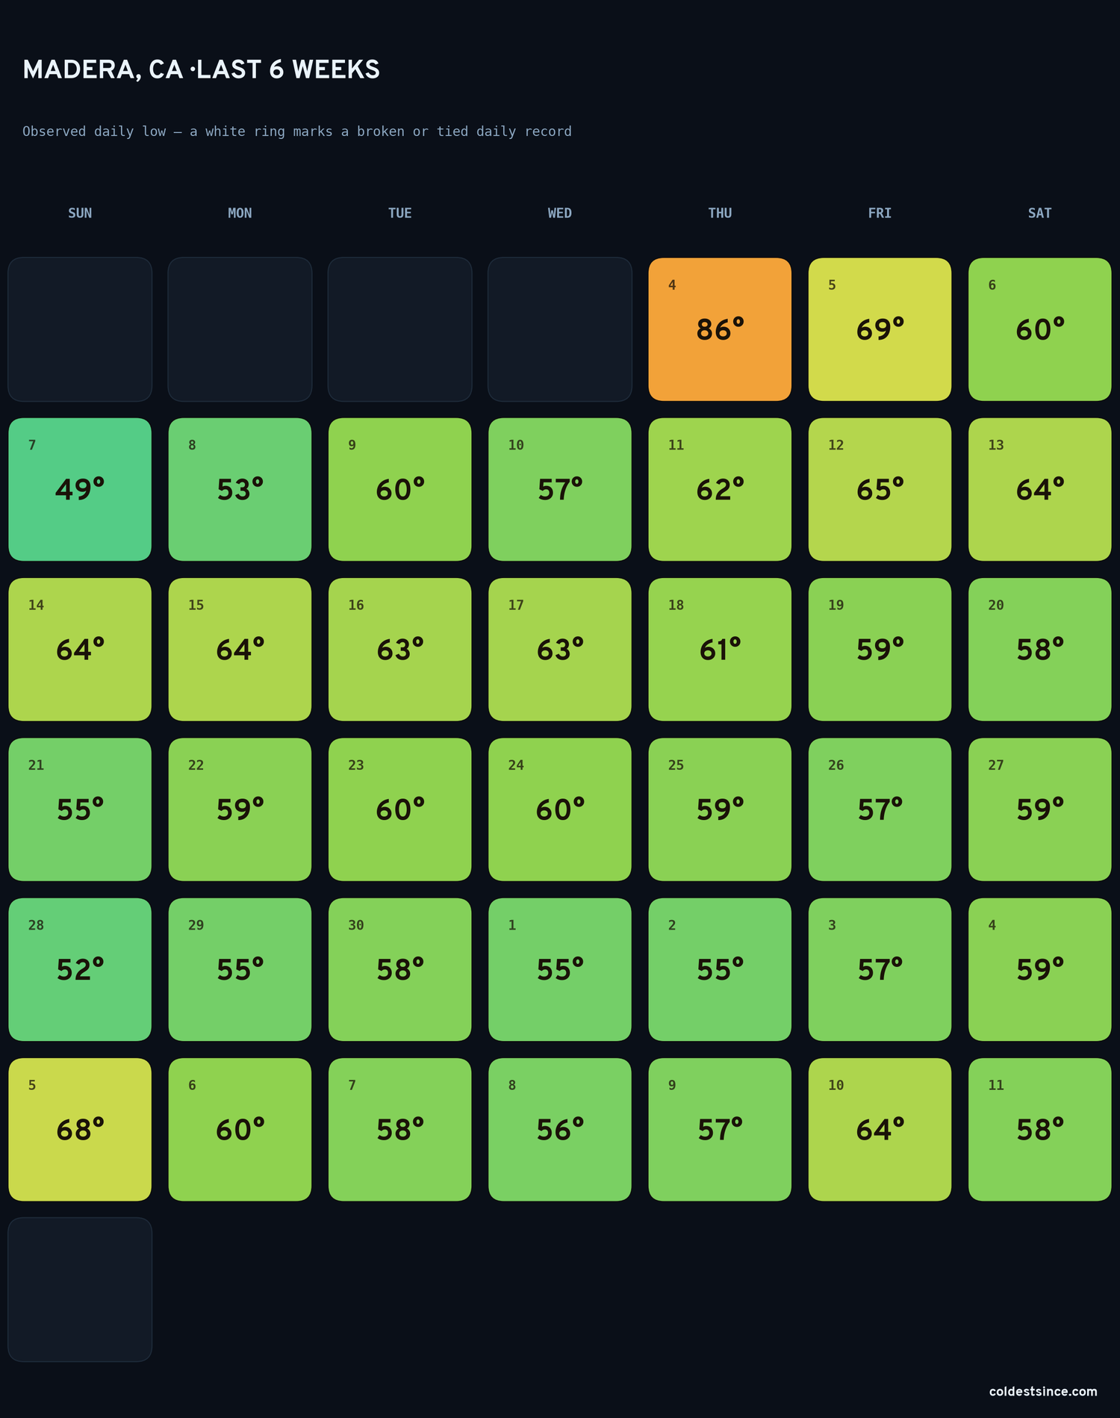Choose the day 18 tile showing 61°

click(x=720, y=649)
